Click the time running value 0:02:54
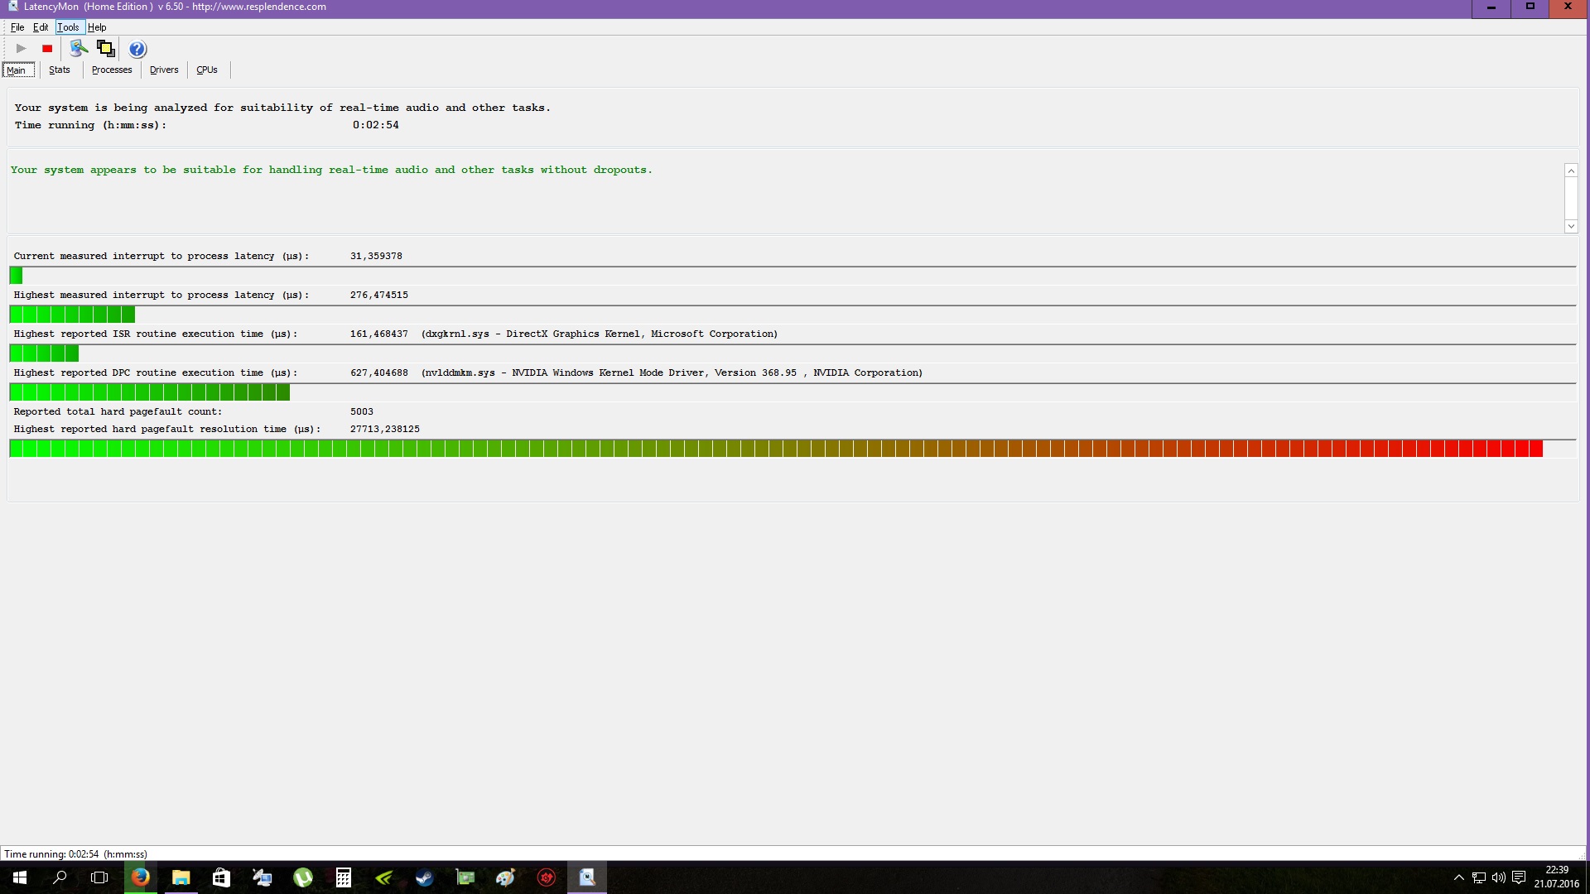1590x894 pixels. pos(376,125)
